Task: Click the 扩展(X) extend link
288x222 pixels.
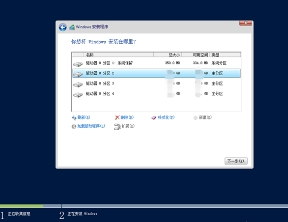Action: point(128,126)
